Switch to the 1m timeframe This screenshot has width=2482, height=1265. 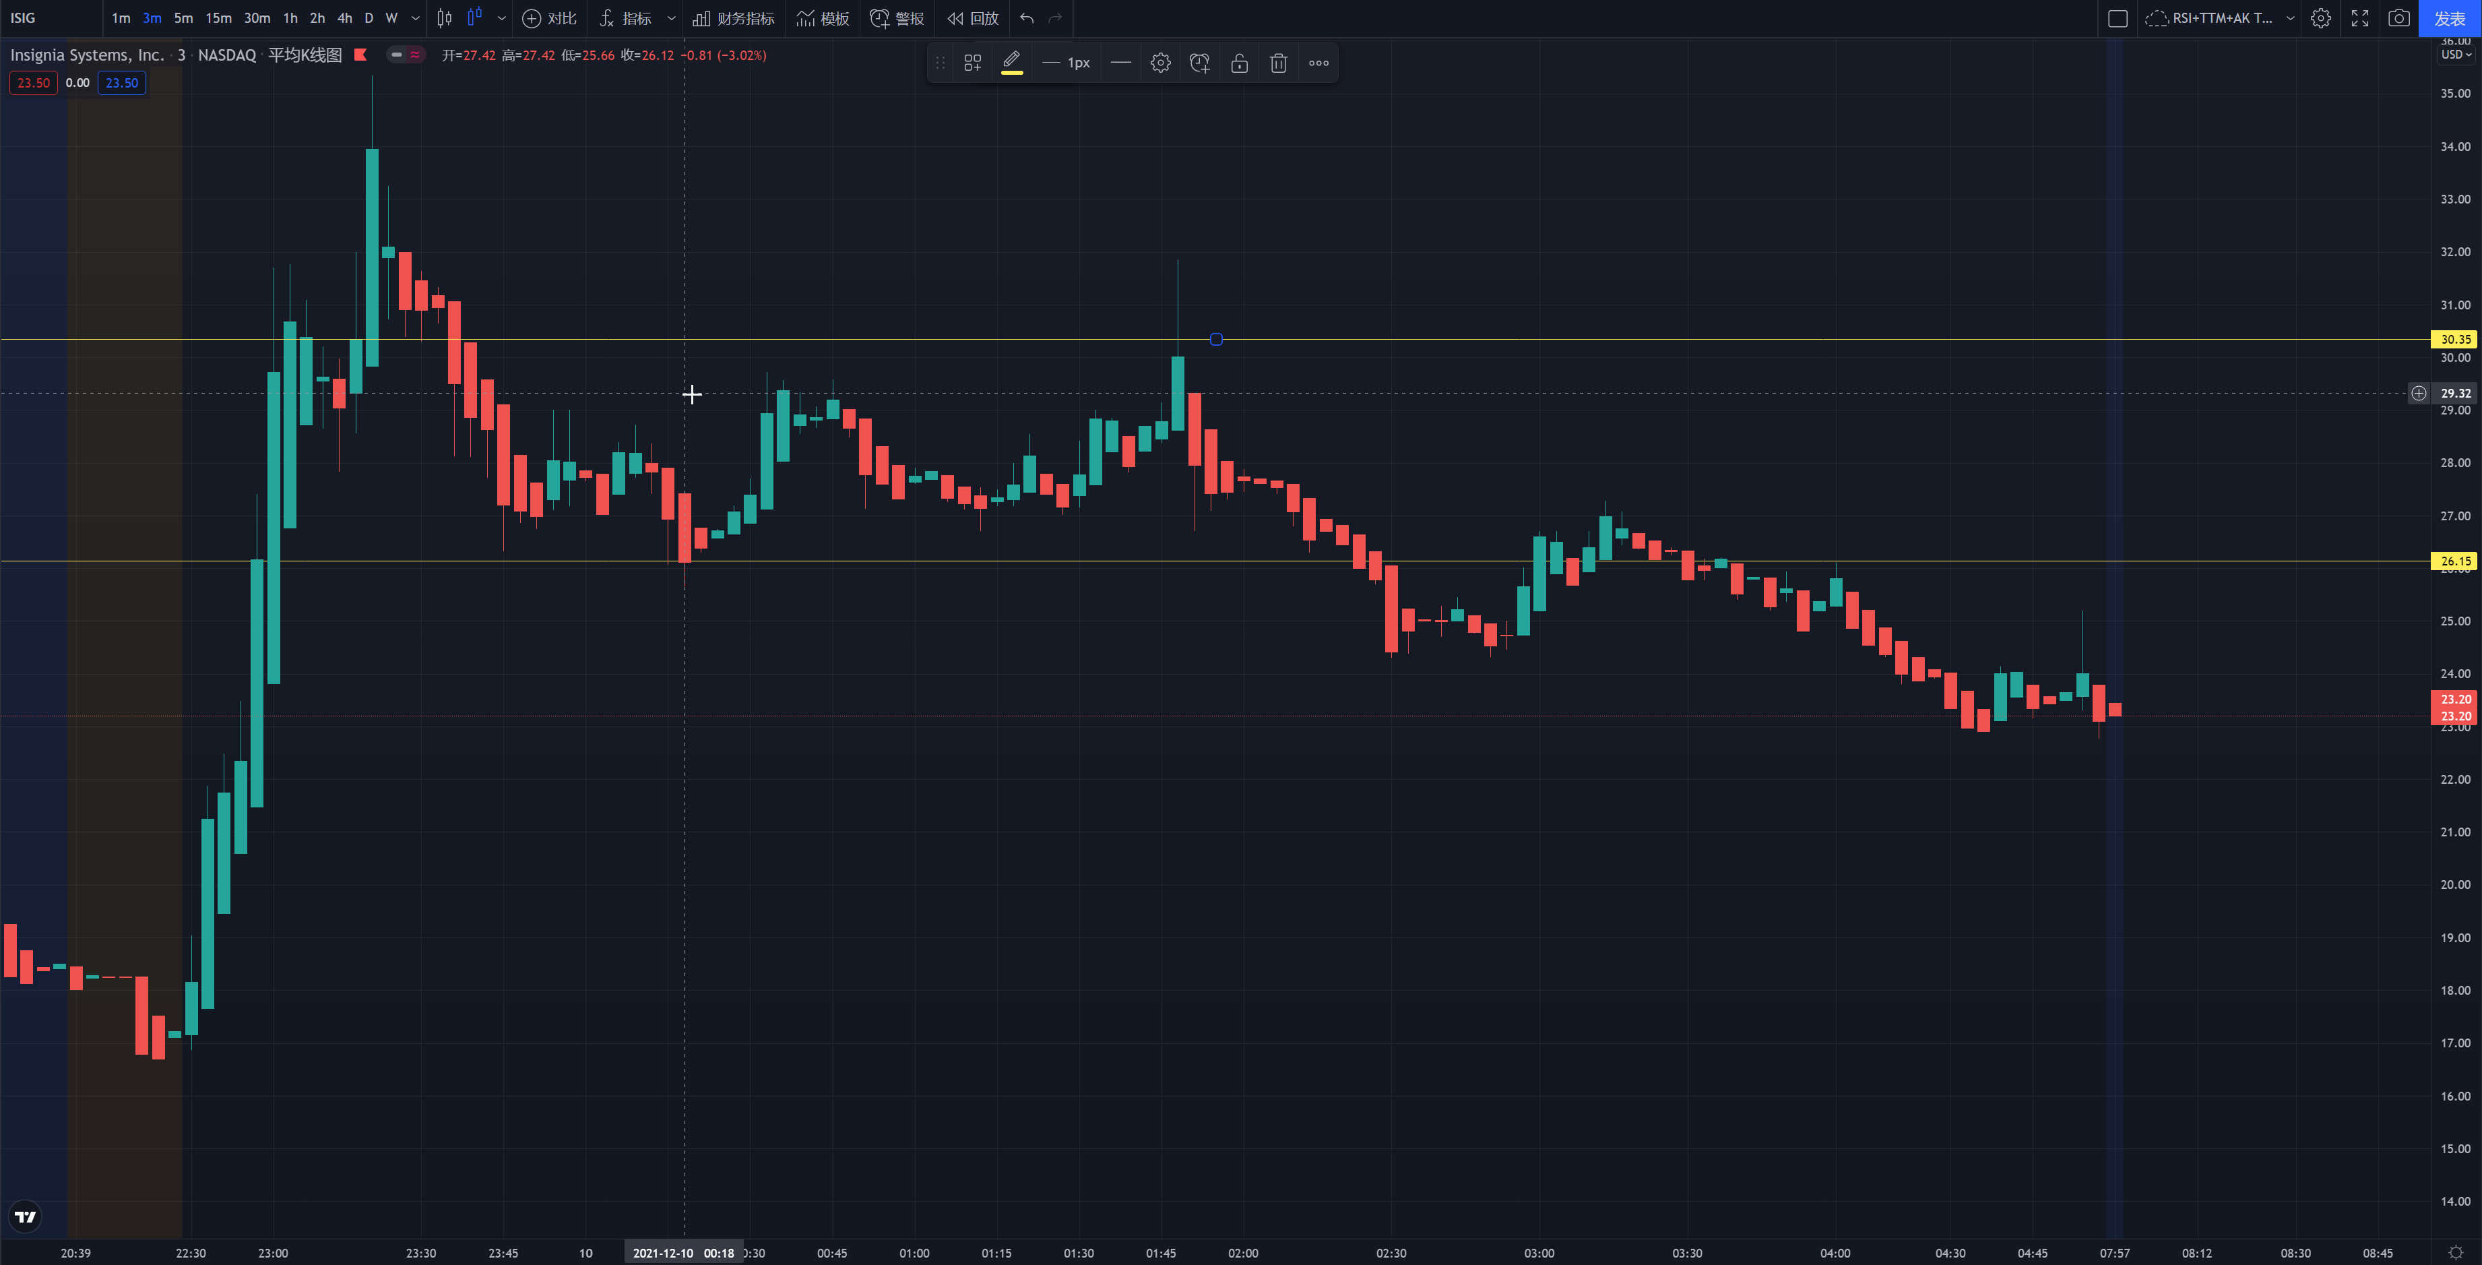click(121, 18)
